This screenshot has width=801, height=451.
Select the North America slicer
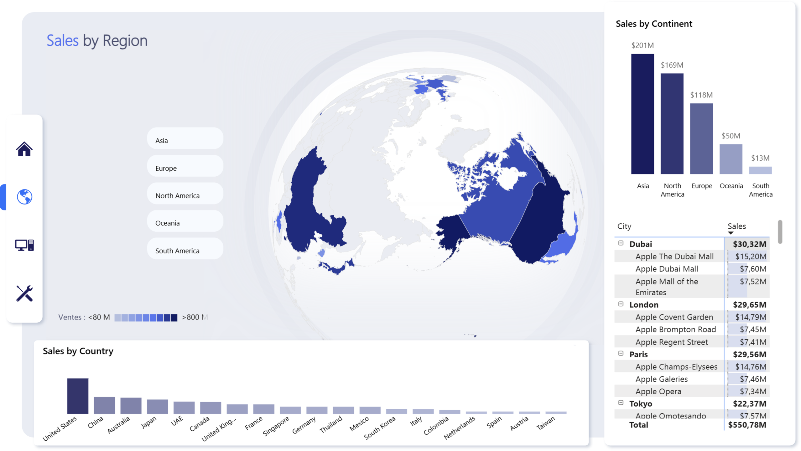point(185,194)
